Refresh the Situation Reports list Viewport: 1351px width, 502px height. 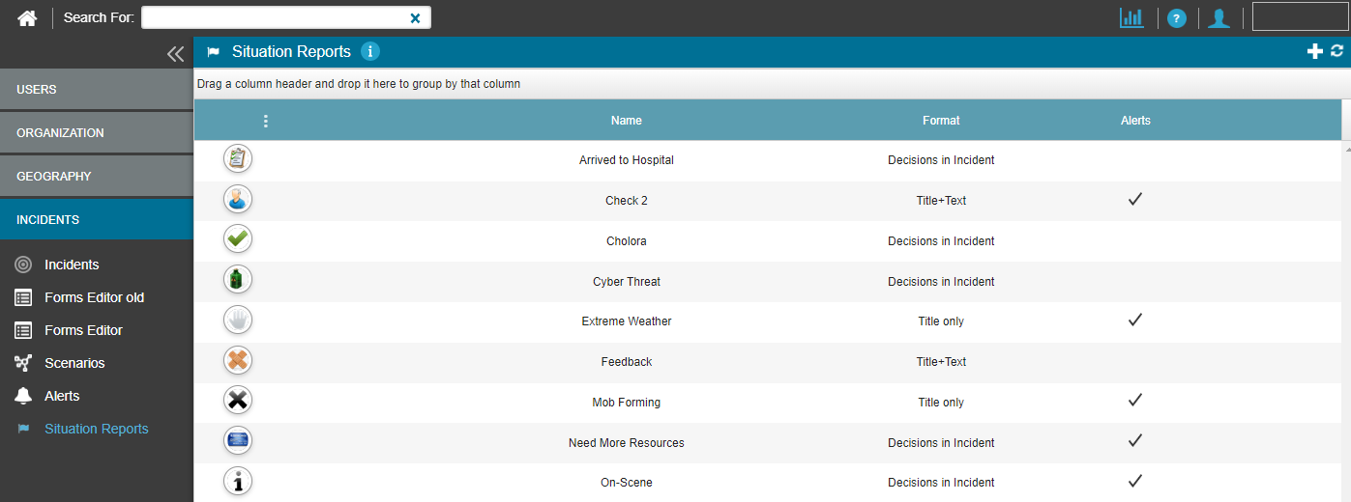pos(1337,52)
